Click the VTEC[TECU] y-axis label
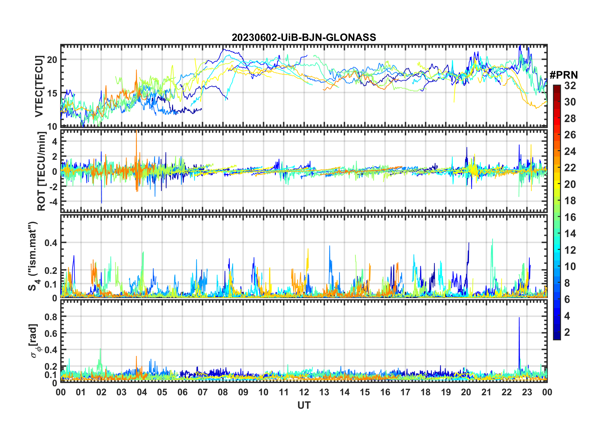The width and height of the screenshot is (608, 425). click(39, 86)
